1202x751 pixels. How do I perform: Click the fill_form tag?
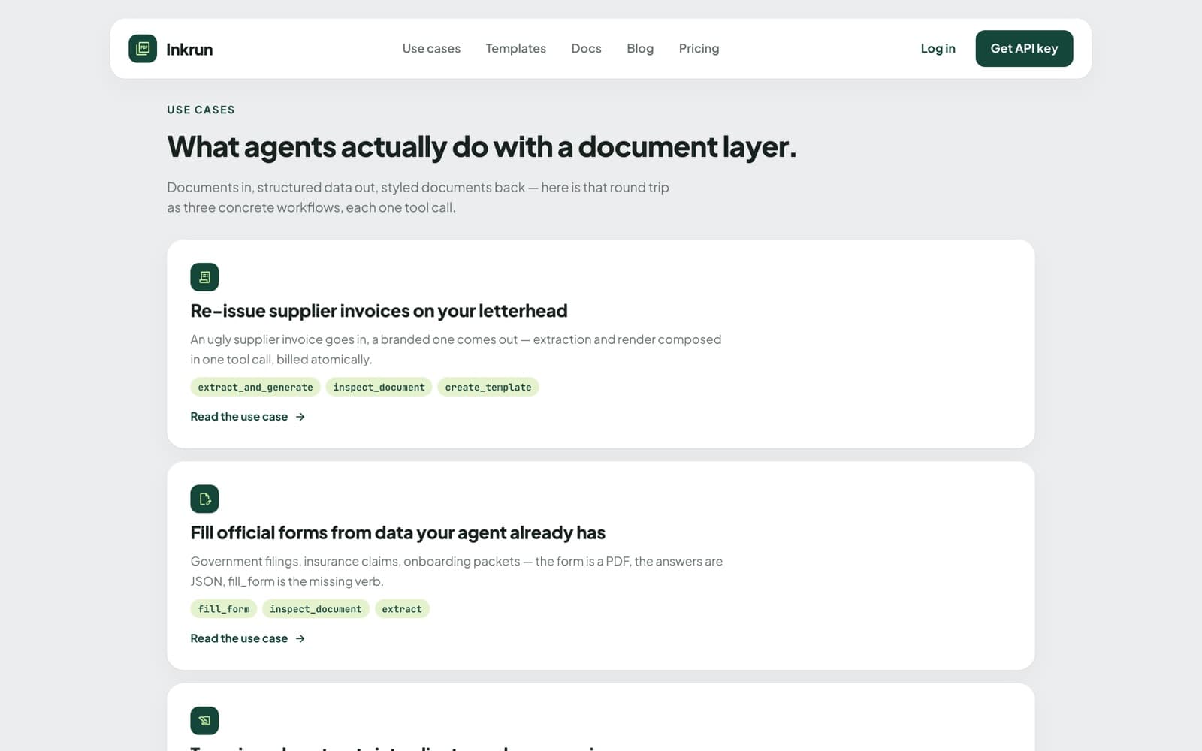224,609
